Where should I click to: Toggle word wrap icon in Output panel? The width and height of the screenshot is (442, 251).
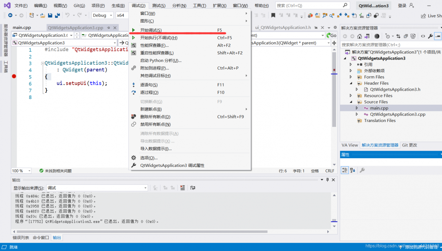tap(193, 188)
